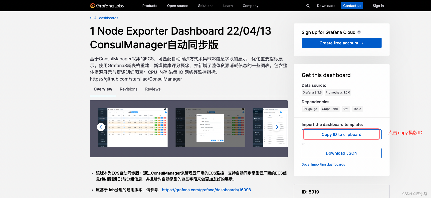Open the dashboards/16098 link
The width and height of the screenshot is (431, 198).
[206, 190]
